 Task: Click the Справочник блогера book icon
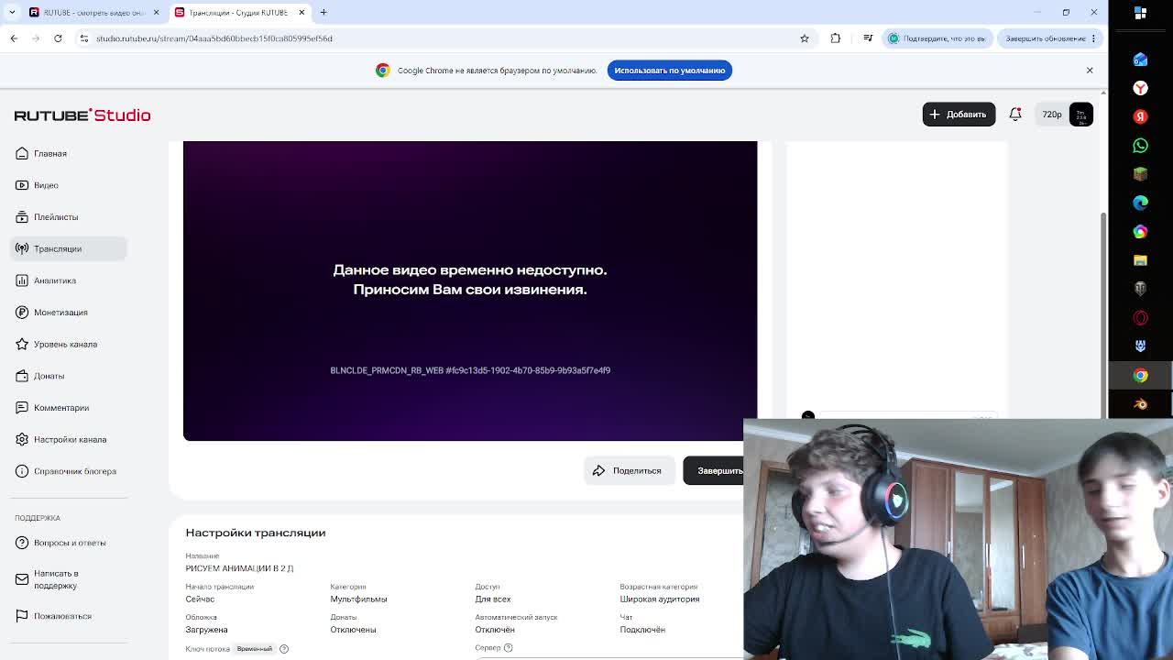click(22, 471)
